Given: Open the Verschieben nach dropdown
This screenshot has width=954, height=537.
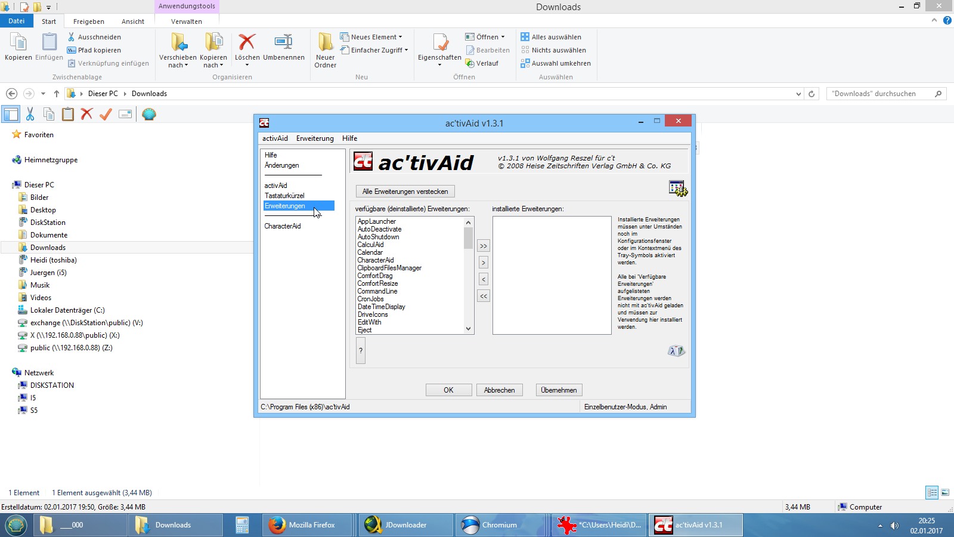Looking at the screenshot, I should tap(178, 51).
